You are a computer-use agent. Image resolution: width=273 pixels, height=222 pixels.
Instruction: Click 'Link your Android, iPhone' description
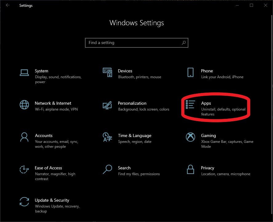[x=222, y=77]
